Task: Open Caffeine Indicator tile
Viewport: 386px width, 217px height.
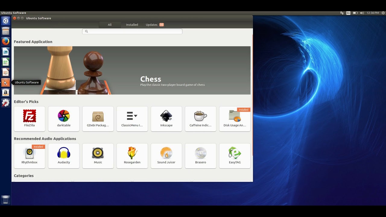Action: (x=201, y=119)
